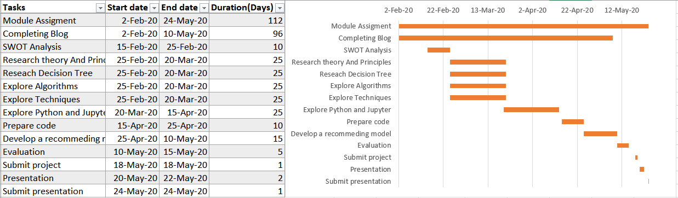Viewport: 678px width, 198px height.
Task: Click the 12-May-20 axis date label
Action: (x=622, y=10)
